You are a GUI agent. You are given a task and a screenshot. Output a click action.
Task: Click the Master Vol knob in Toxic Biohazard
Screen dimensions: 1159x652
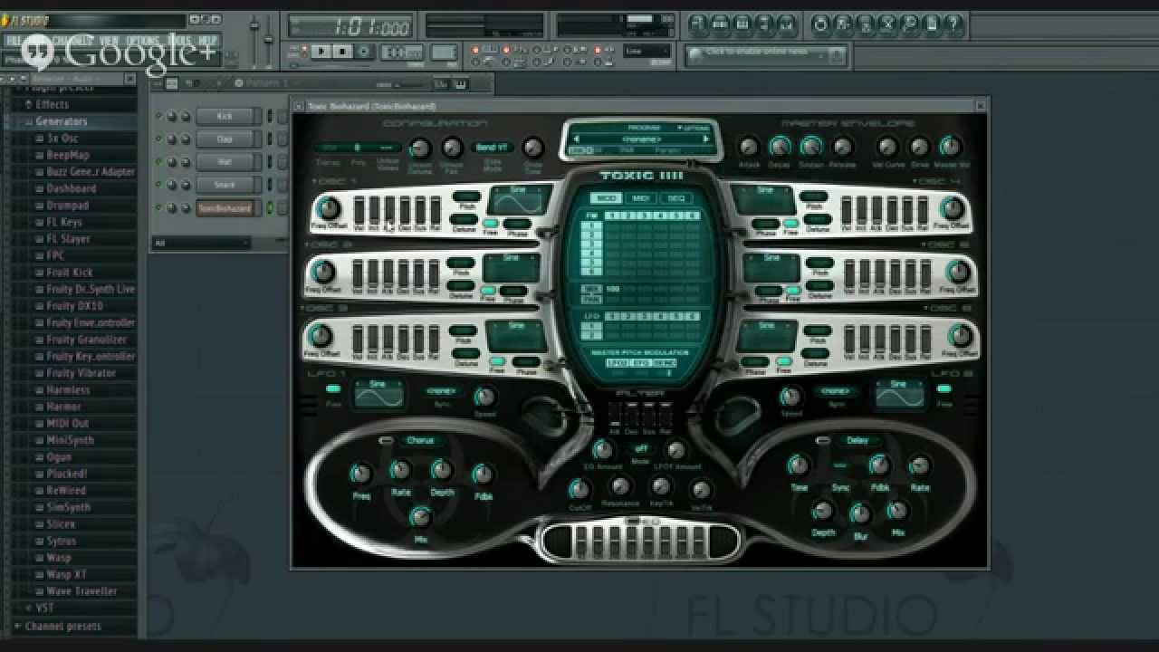pyautogui.click(x=950, y=147)
